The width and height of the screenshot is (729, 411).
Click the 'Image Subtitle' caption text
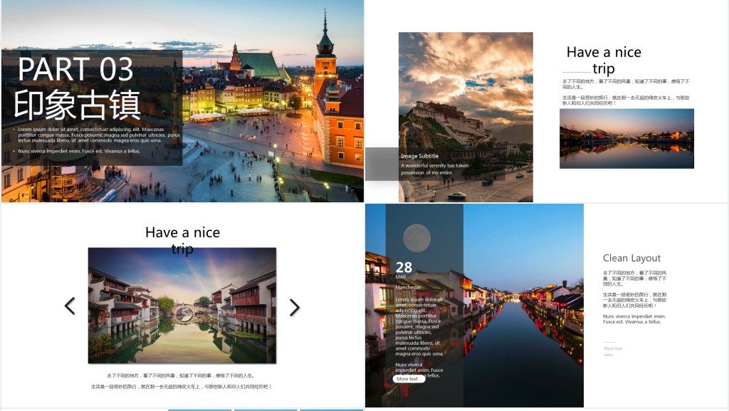419,155
